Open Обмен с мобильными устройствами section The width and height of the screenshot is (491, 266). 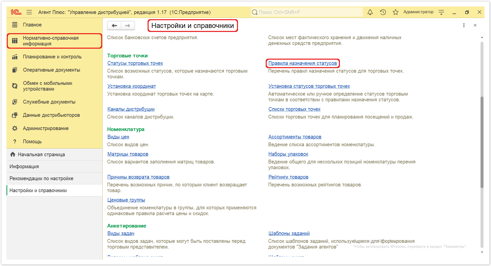54,86
